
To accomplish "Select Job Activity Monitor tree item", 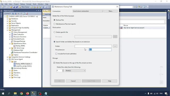I will tap(20, 68).
